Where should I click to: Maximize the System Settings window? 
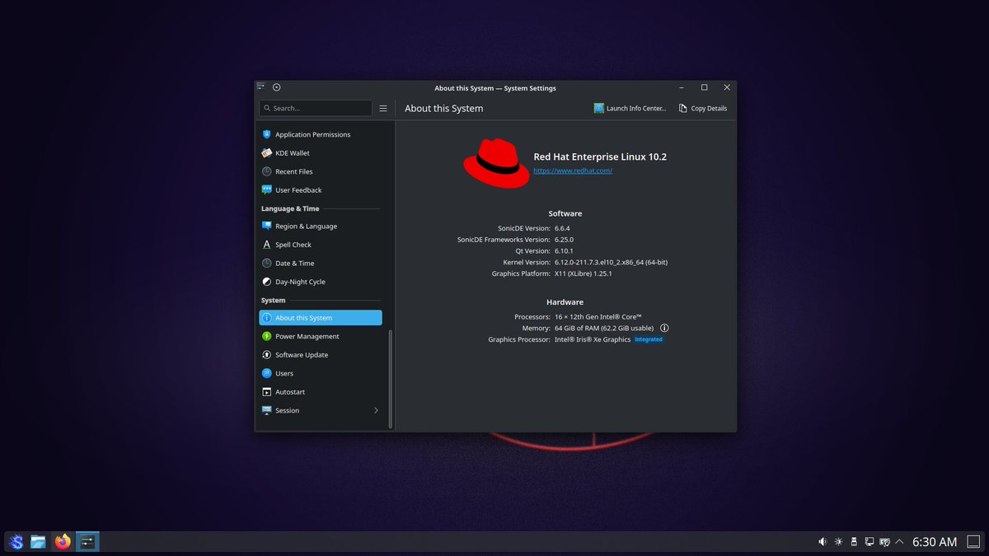(704, 87)
